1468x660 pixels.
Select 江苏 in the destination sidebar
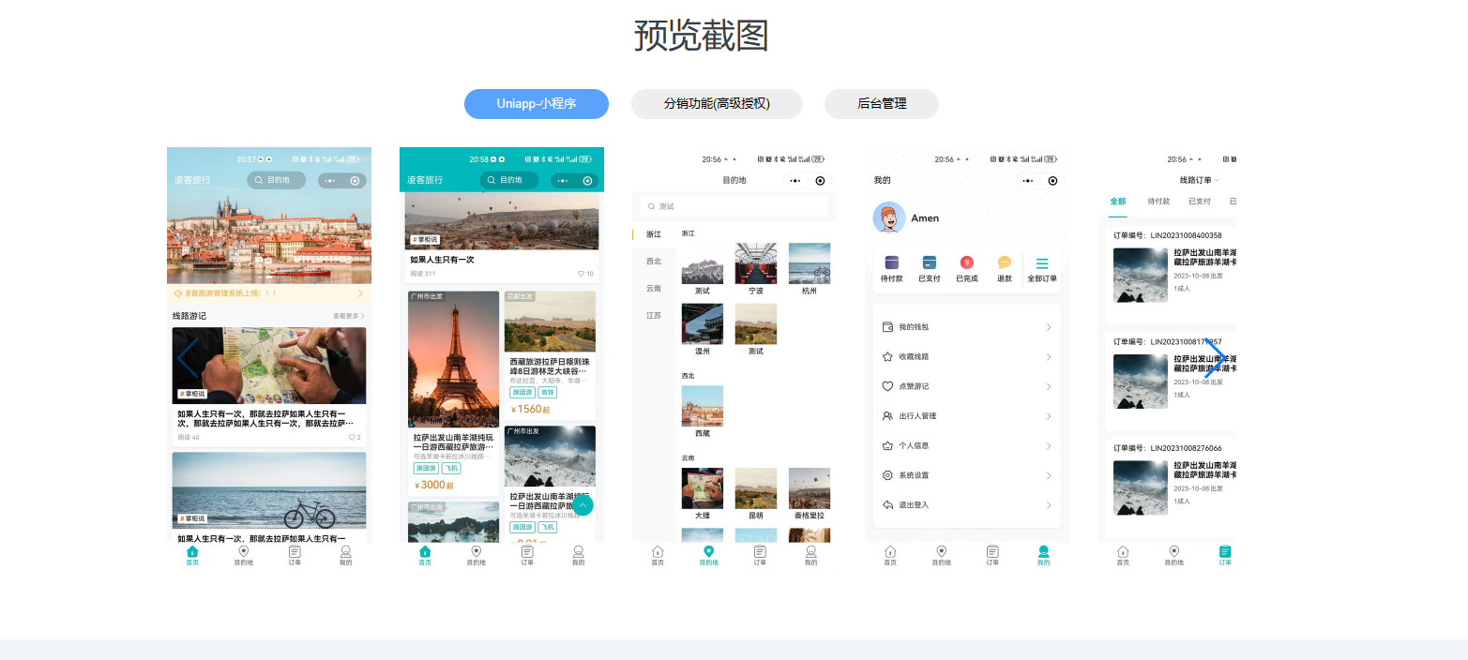click(x=654, y=316)
